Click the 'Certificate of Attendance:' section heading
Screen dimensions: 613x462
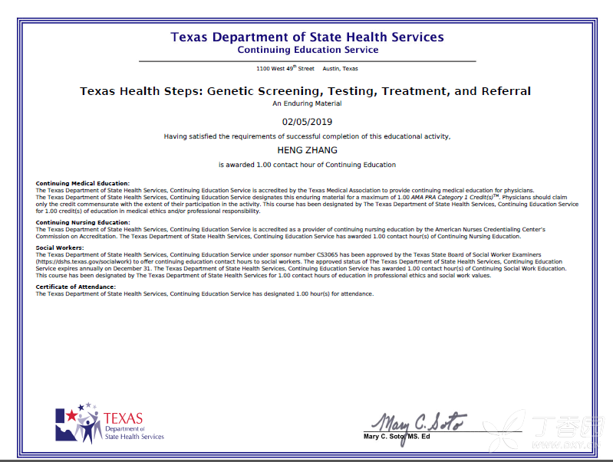76,287
